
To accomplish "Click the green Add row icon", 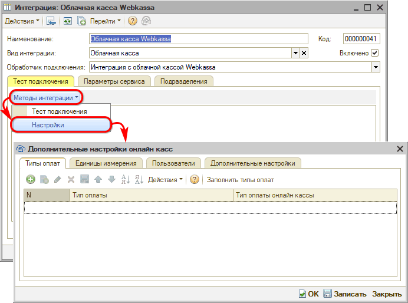I will (x=31, y=179).
